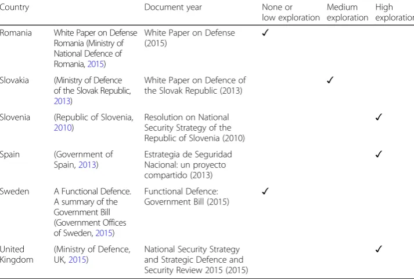Select the Slovenia country cell
Viewport: 414px width, 279px height.
click(x=15, y=118)
